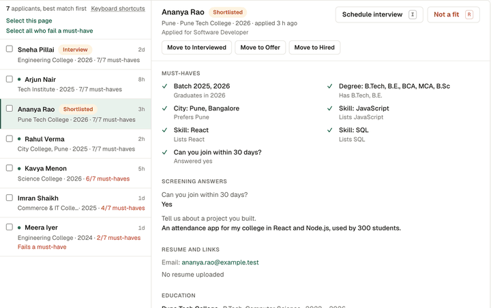Click the 'SCREENING ANSWERS' section heading
The height and width of the screenshot is (308, 491).
pyautogui.click(x=194, y=181)
